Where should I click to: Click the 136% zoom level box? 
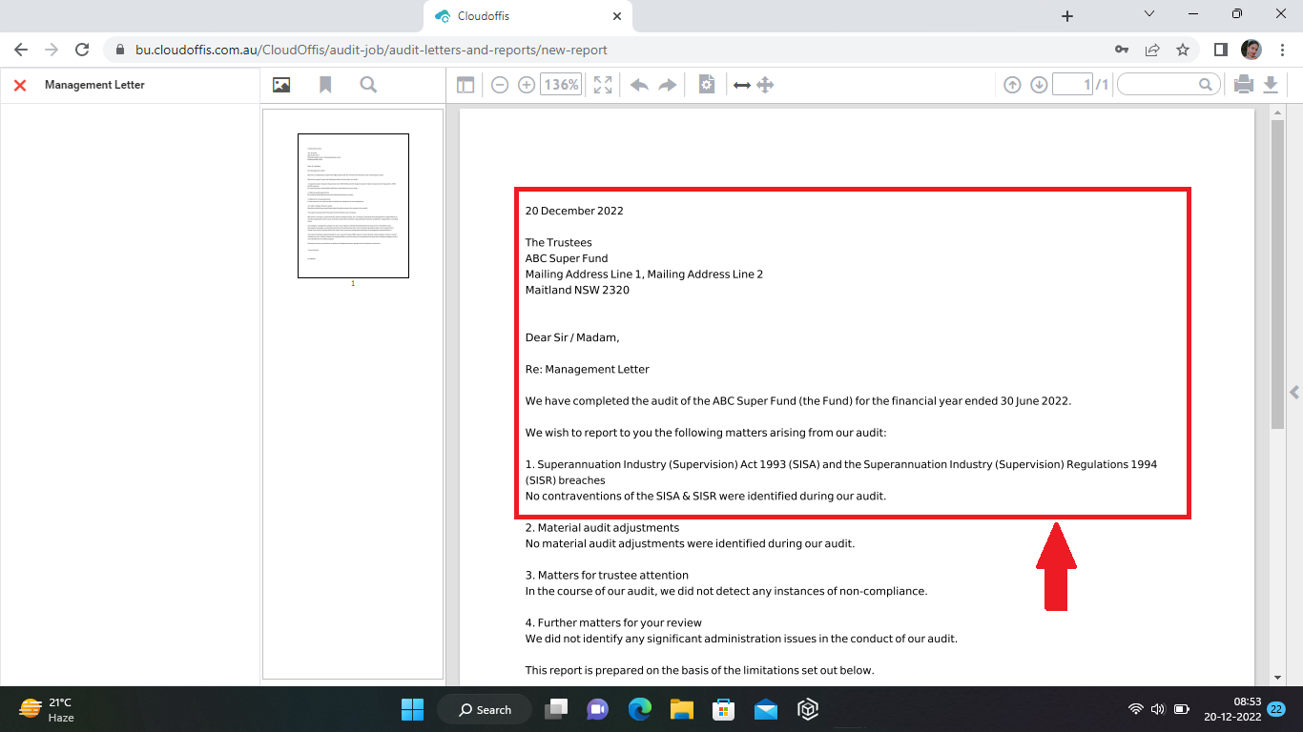561,85
